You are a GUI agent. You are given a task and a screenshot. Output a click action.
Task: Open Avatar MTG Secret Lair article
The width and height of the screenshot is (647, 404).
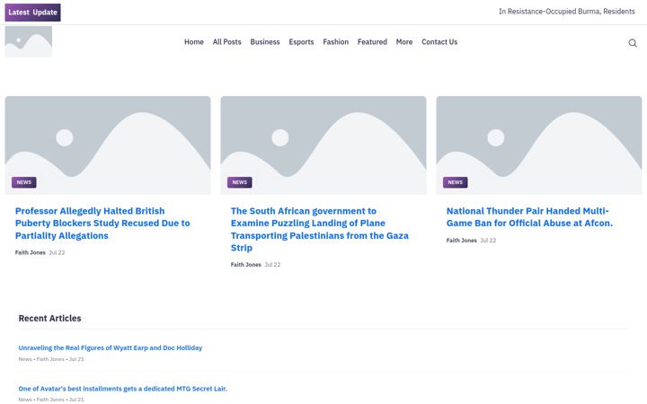[x=122, y=389]
